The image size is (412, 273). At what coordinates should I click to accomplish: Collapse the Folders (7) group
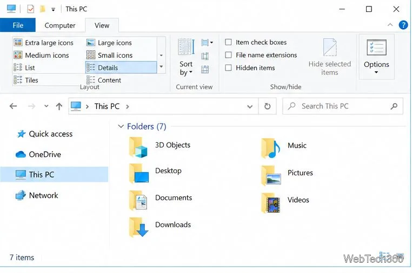click(121, 126)
